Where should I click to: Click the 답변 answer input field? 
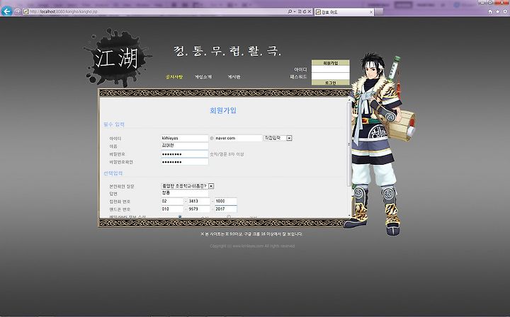pos(184,193)
